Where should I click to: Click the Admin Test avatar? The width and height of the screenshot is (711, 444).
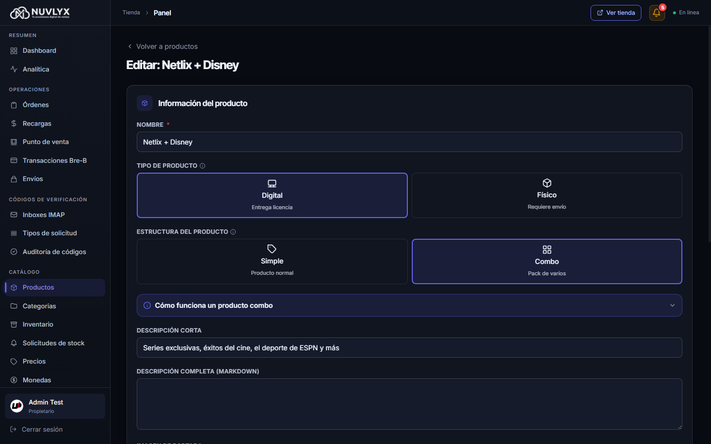coord(17,406)
